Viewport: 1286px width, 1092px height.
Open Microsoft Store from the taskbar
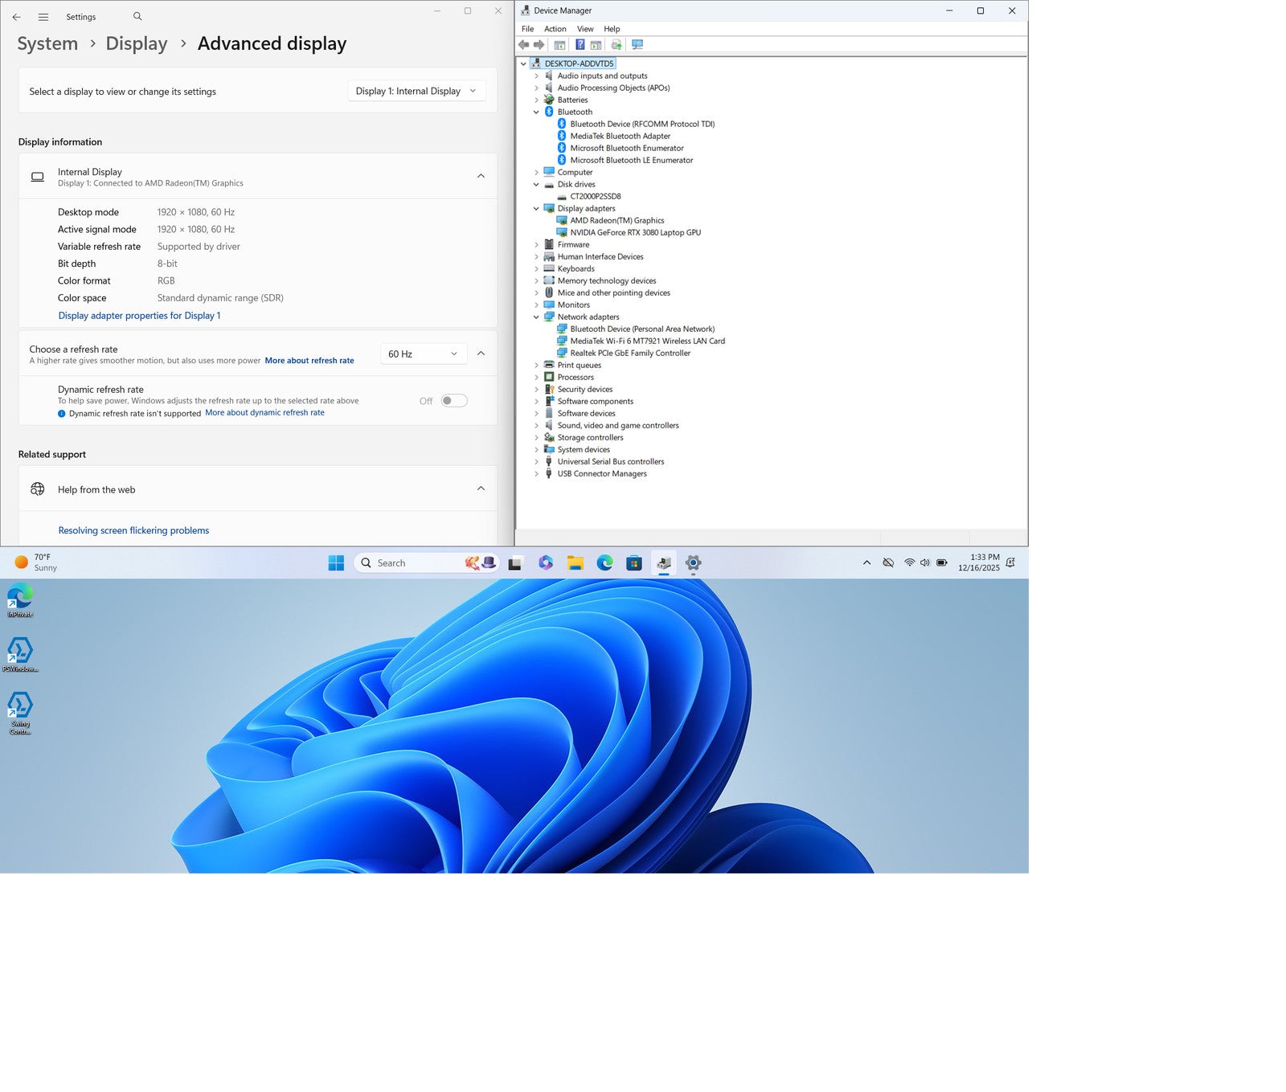click(634, 563)
